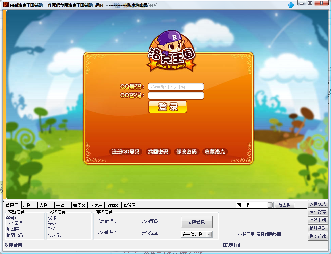Click the Roco Kingdom logo emblem

[171, 51]
